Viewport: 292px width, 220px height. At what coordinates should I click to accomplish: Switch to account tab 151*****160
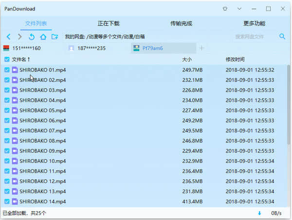click(x=33, y=48)
